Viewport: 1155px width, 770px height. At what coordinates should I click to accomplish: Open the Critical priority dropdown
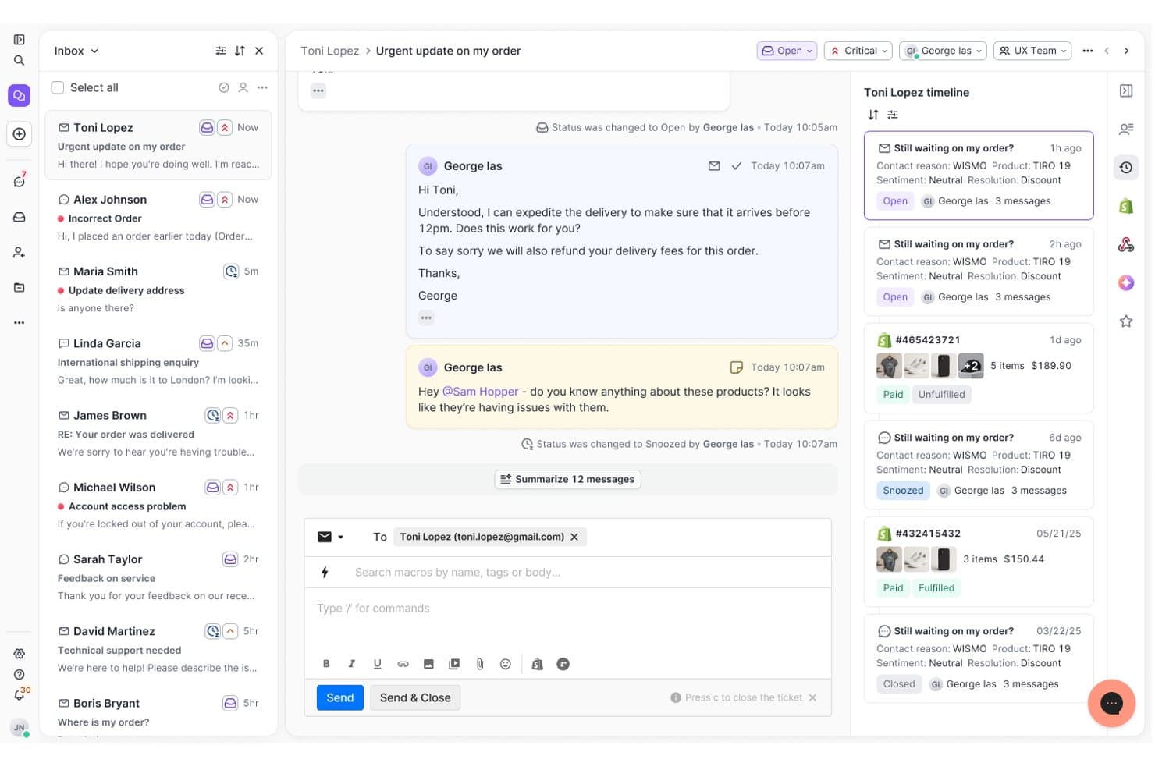[858, 51]
